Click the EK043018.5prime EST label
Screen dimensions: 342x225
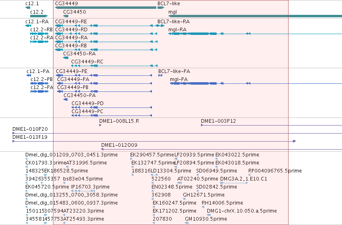(x=237, y=163)
